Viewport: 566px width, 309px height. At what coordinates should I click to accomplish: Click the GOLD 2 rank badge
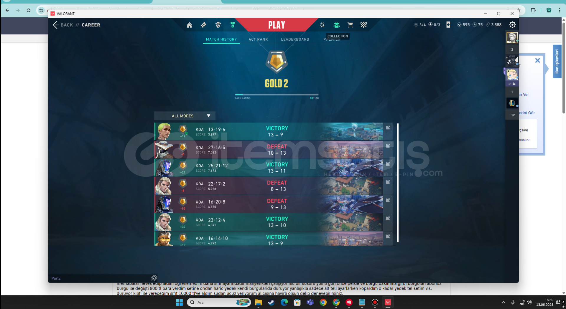tap(277, 62)
